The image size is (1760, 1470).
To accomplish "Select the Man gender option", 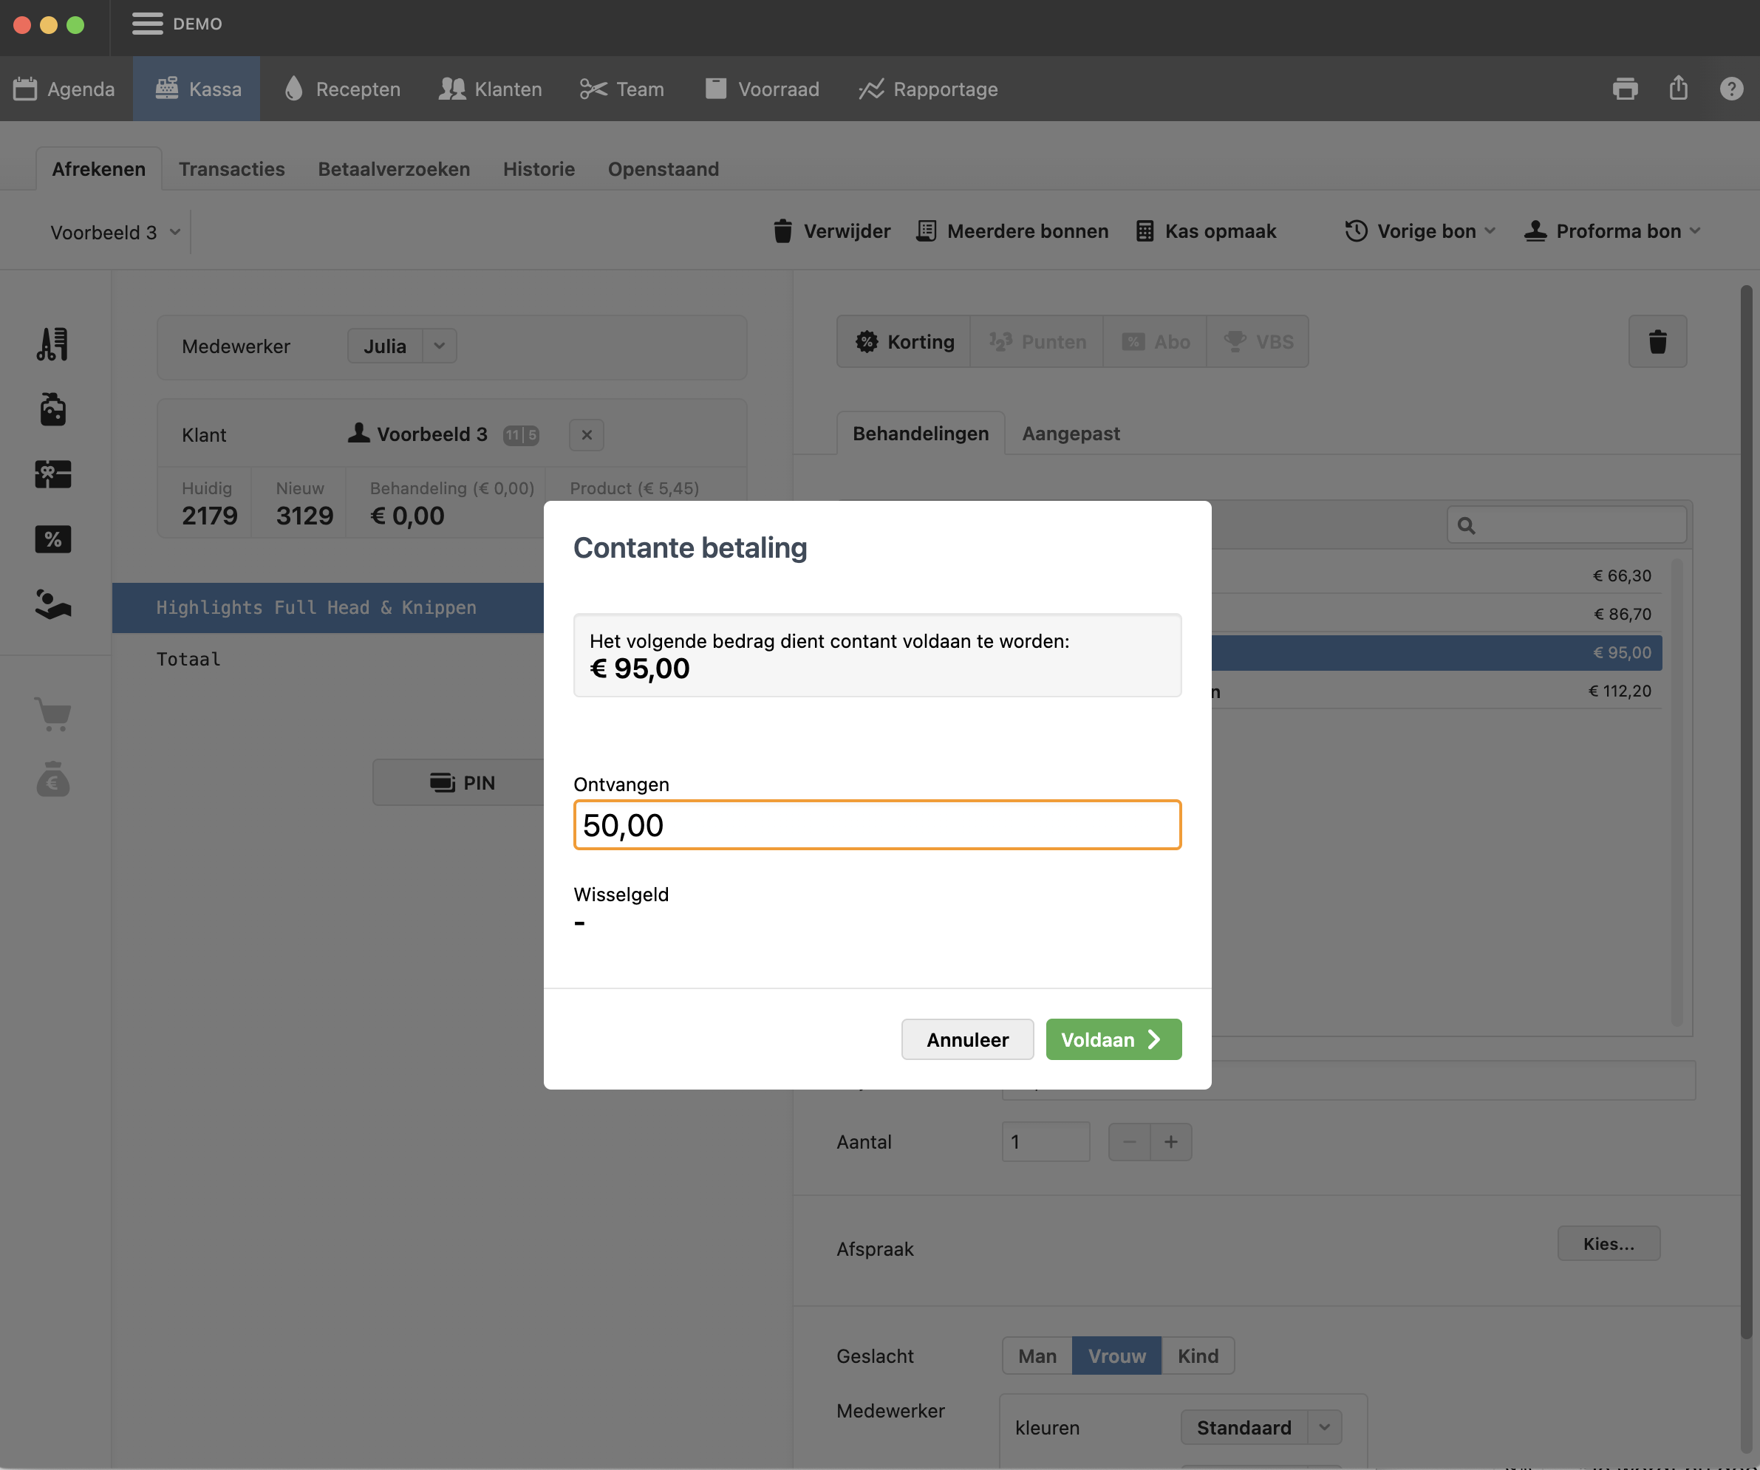I will [x=1037, y=1356].
